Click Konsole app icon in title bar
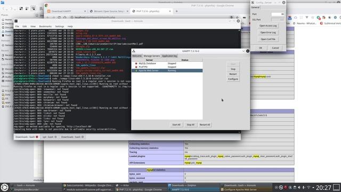Image resolution: width=341 pixels, height=192 pixels. click(x=16, y=21)
